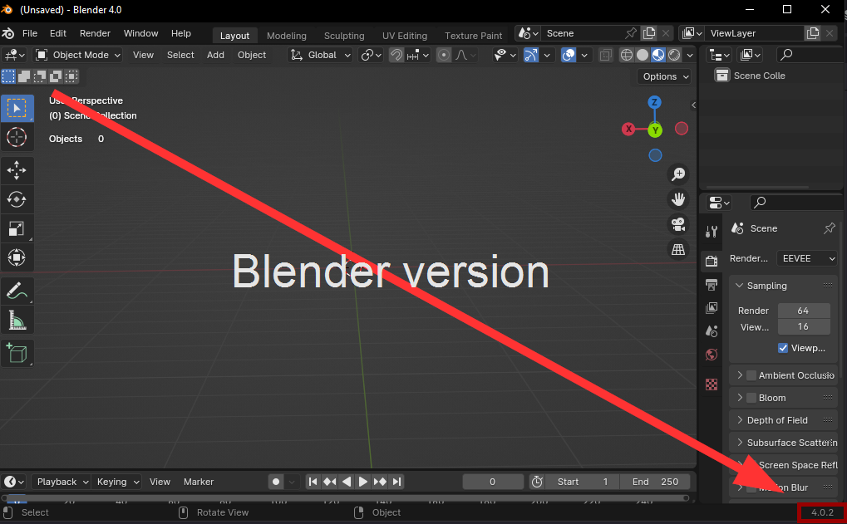Select the Rotate tool
Image resolution: width=847 pixels, height=524 pixels.
(17, 199)
